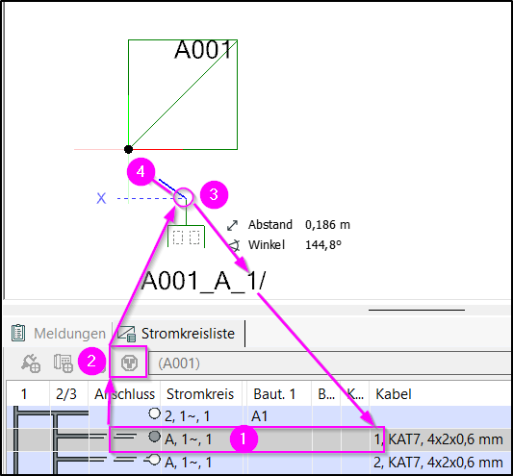Click the Anschluss column header
This screenshot has width=513, height=476.
(x=125, y=394)
